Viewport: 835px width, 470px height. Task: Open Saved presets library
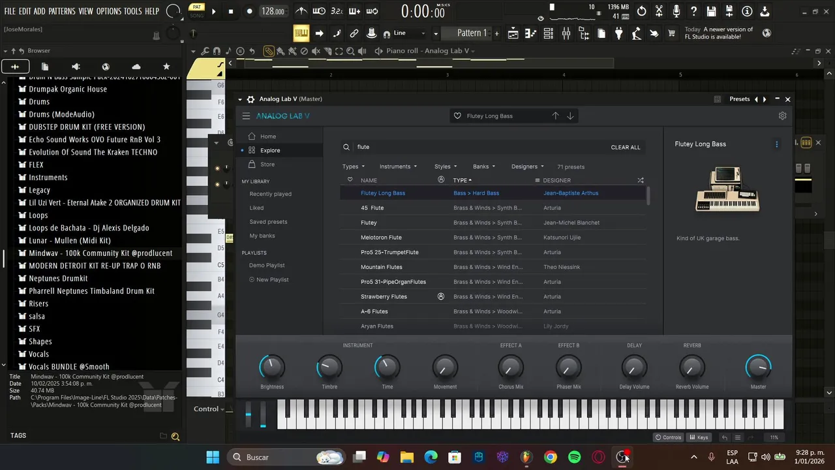click(x=268, y=222)
